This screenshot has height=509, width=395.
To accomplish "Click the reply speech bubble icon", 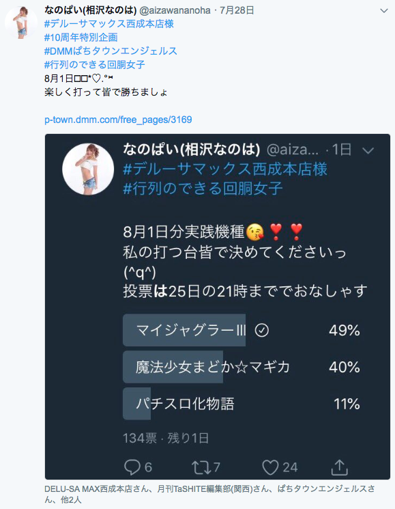I will click(132, 467).
